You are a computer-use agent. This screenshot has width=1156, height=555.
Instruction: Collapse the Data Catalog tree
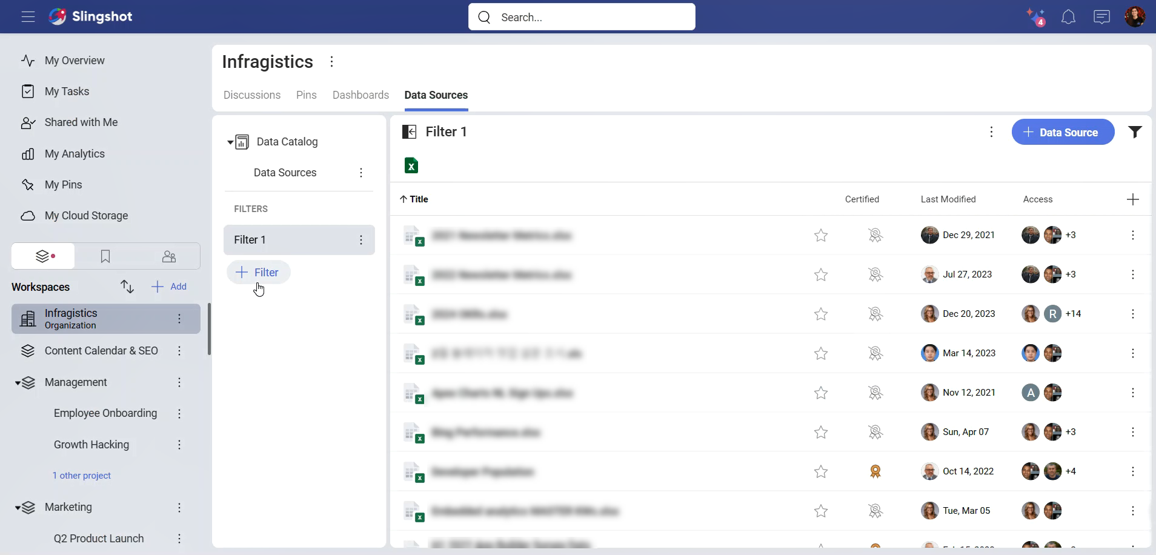pyautogui.click(x=230, y=142)
